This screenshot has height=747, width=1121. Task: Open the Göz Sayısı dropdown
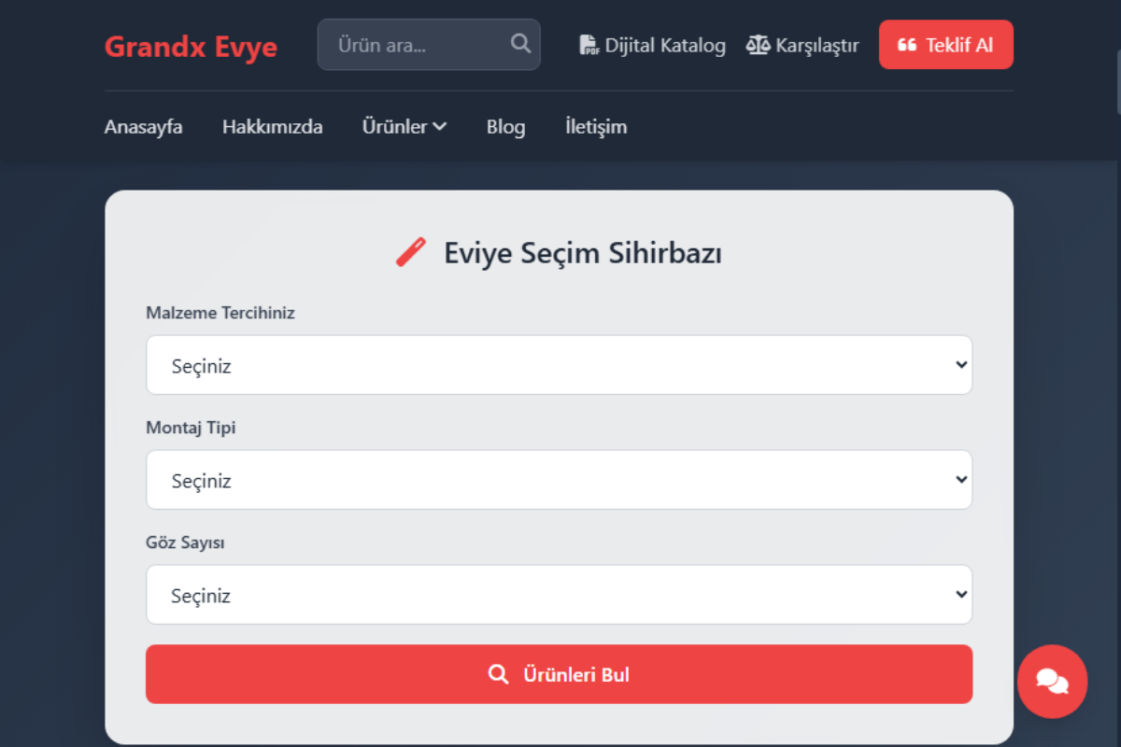[559, 594]
